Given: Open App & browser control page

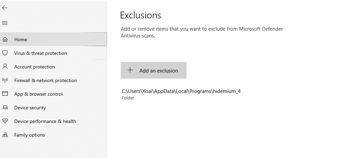Looking at the screenshot, I should pyautogui.click(x=38, y=94).
